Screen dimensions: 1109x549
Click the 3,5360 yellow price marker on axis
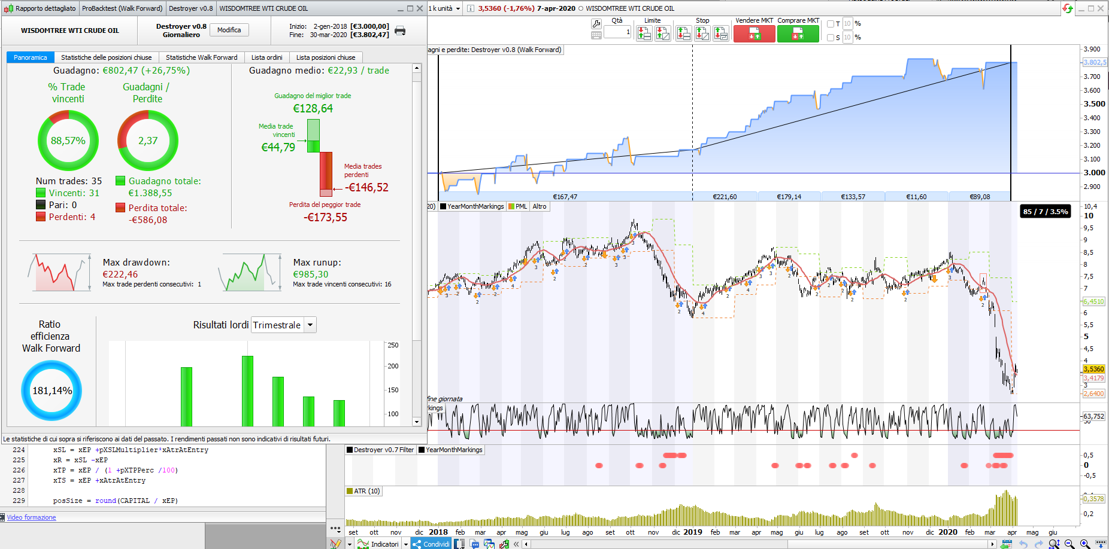coord(1093,369)
